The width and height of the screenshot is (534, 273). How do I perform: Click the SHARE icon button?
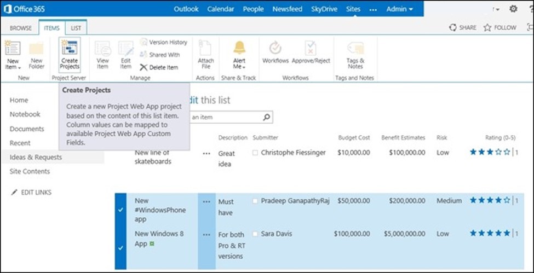(x=462, y=27)
